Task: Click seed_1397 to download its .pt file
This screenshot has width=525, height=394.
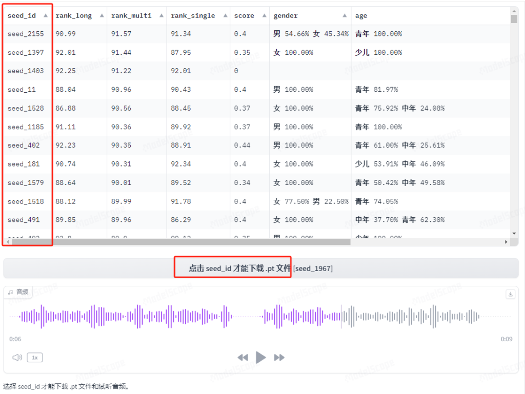Action: (24, 52)
